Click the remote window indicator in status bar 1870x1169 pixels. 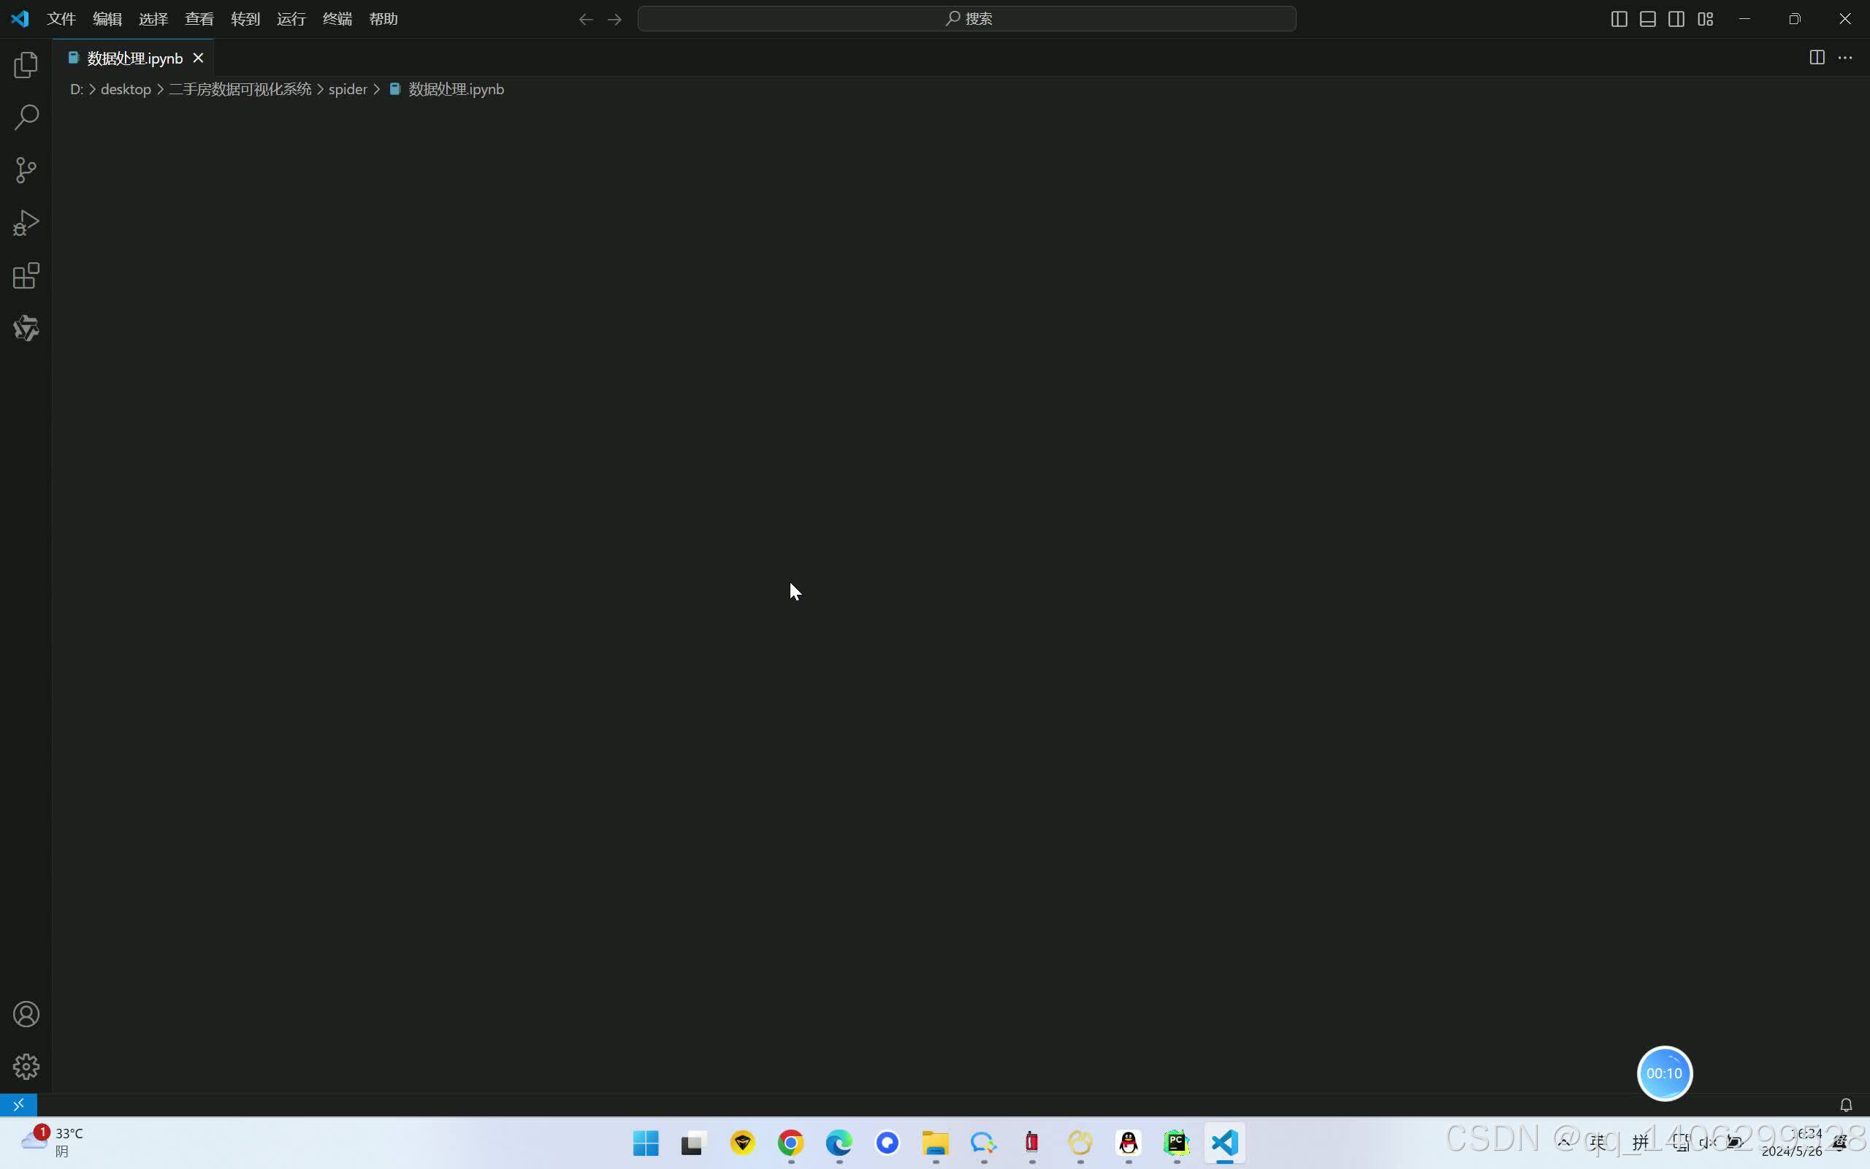pos(18,1105)
